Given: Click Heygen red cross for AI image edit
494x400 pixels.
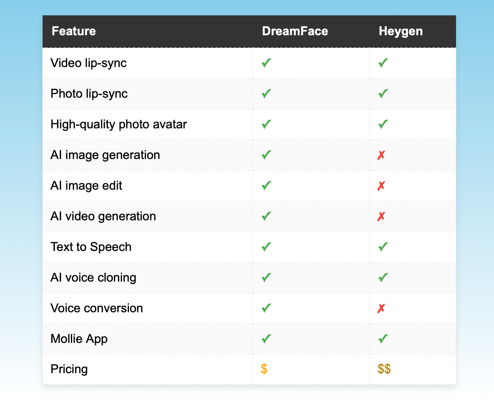Looking at the screenshot, I should coord(381,186).
